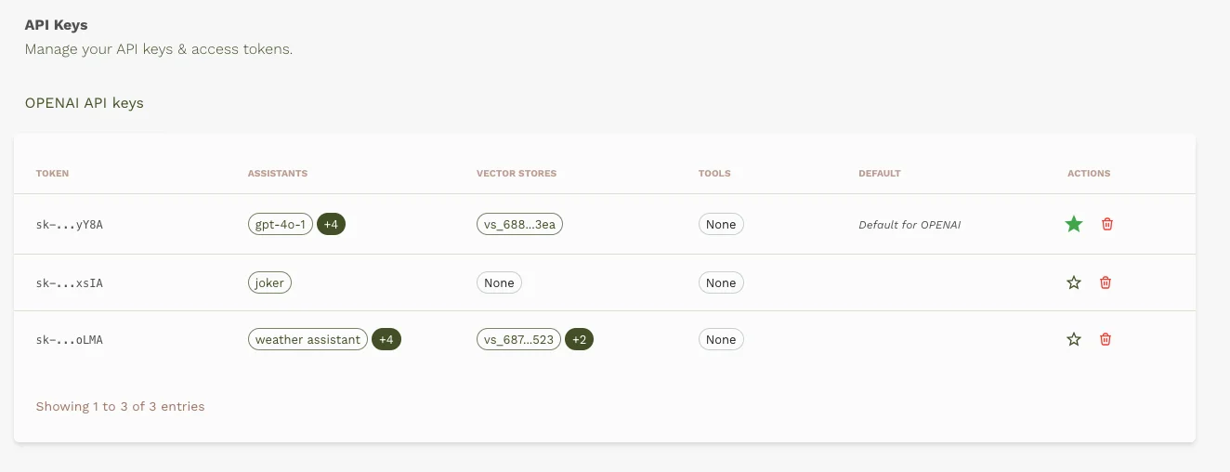
Task: Sort by the Token column header
Action: coord(52,174)
